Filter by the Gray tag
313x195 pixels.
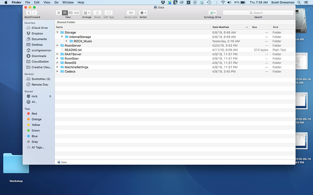click(34, 142)
